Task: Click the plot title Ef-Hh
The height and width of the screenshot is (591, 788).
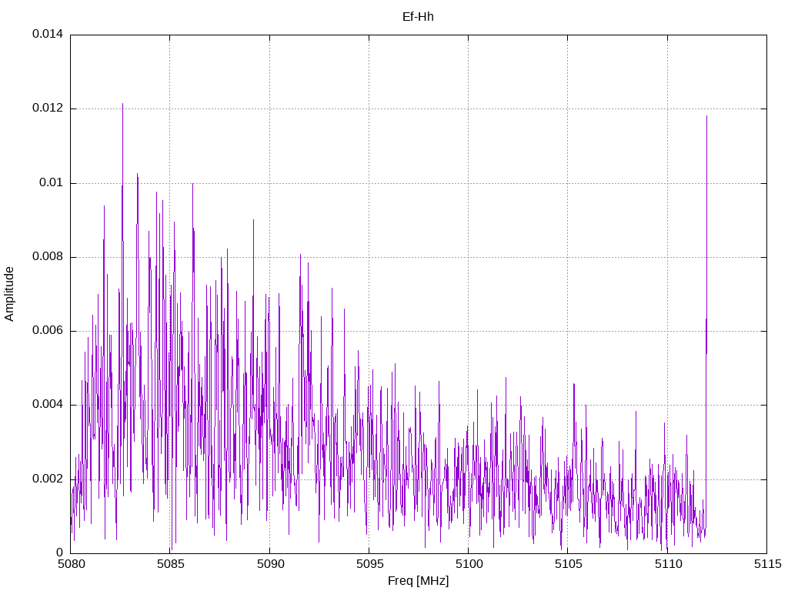Action: tap(418, 17)
